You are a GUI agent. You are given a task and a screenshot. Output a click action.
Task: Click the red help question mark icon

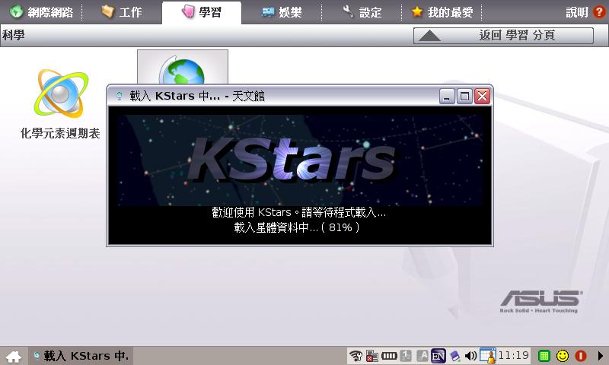tap(599, 12)
